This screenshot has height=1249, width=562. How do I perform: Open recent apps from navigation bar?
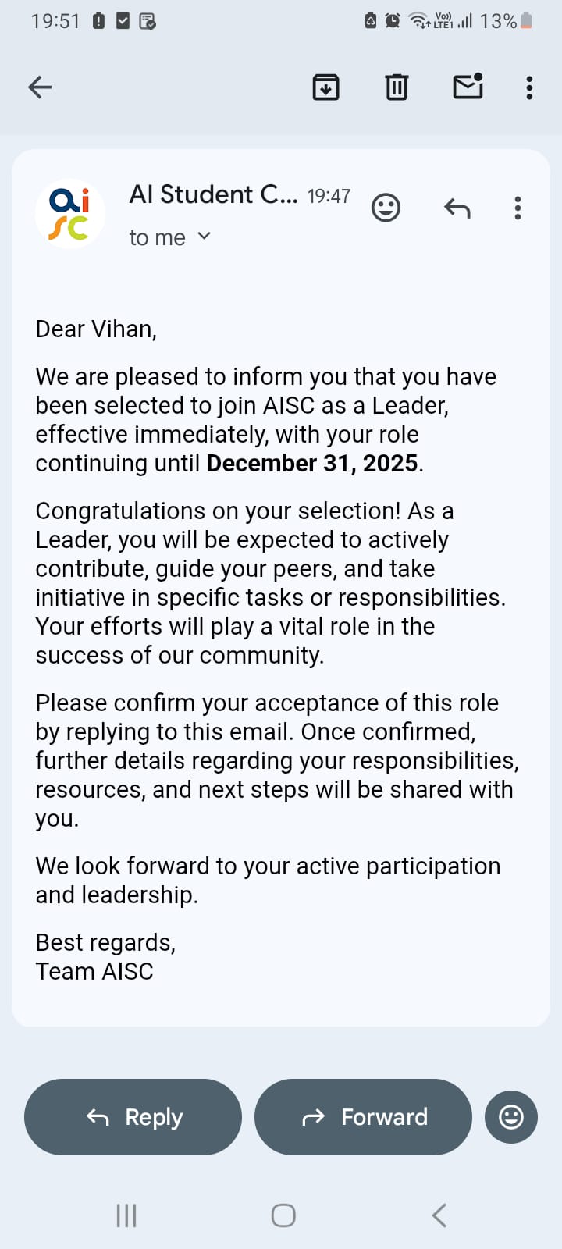pos(126,1215)
